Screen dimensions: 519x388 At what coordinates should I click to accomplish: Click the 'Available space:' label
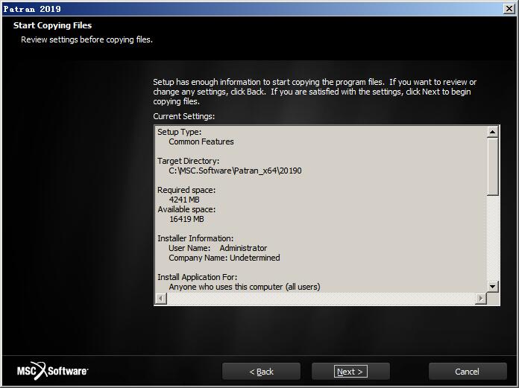pos(186,209)
